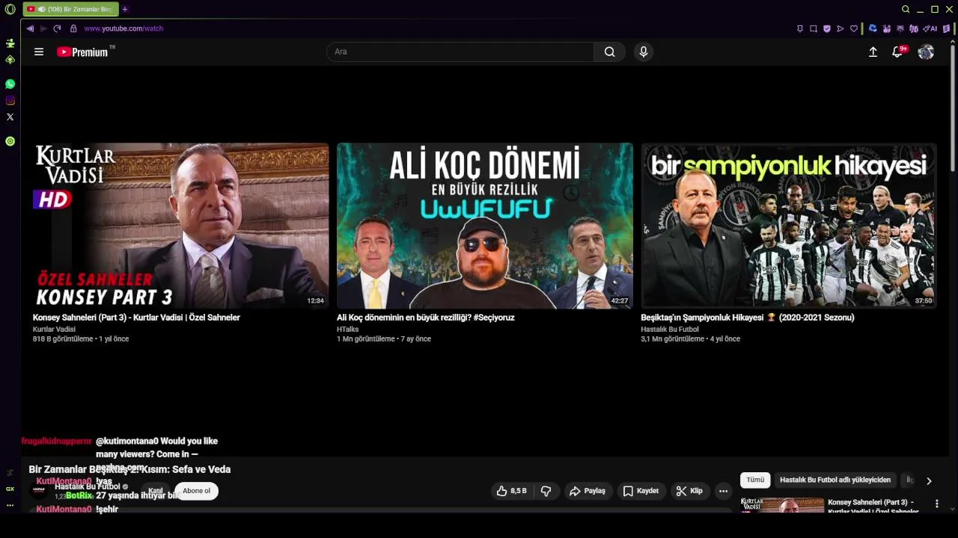Click the address bar URL youtube.com/watch

[123, 28]
